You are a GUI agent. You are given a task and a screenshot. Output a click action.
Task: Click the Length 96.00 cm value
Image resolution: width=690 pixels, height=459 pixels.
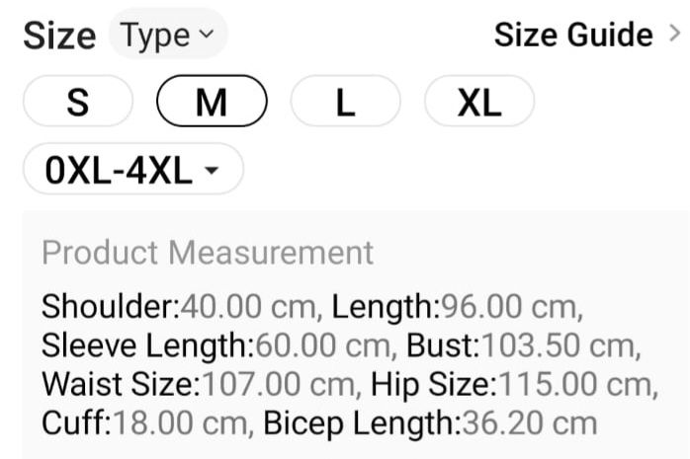pos(456,307)
